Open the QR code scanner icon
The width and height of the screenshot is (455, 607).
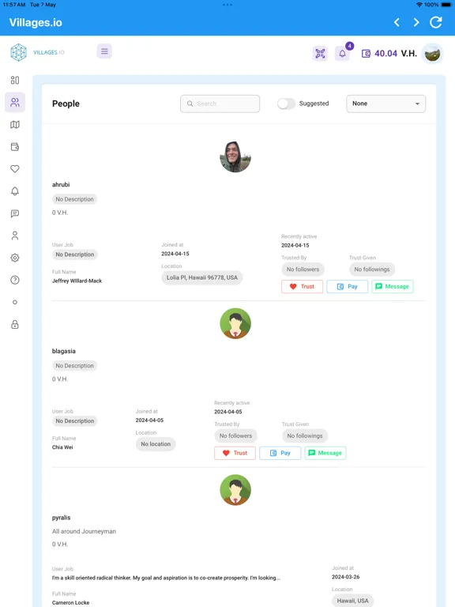[320, 54]
